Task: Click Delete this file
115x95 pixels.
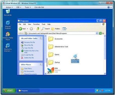Action: (x=29, y=58)
